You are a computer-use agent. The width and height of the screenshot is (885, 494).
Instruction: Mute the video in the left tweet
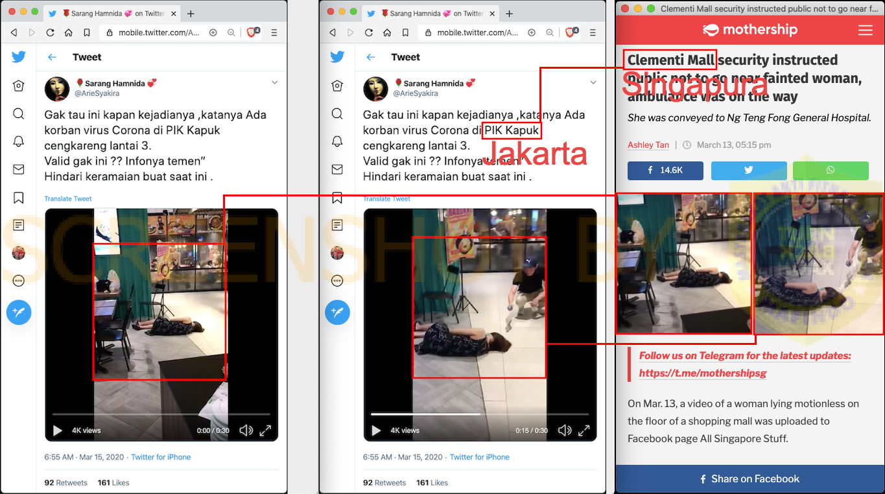246,430
